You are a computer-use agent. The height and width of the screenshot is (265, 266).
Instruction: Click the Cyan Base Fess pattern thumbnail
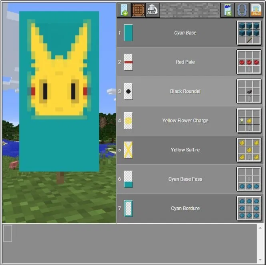click(x=128, y=179)
